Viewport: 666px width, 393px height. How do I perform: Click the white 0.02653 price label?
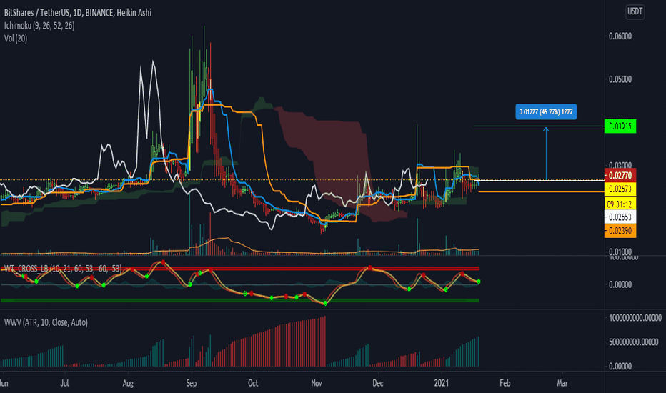tap(620, 217)
